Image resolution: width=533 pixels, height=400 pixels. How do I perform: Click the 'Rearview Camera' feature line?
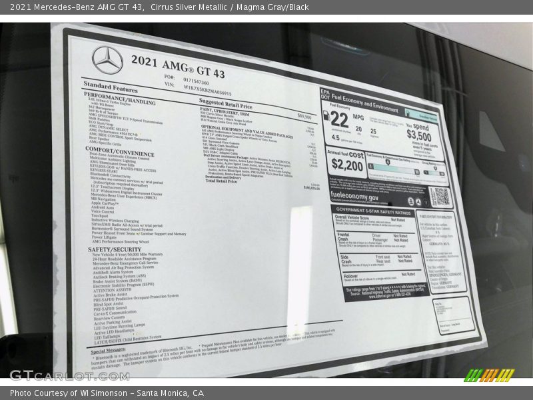click(x=109, y=318)
